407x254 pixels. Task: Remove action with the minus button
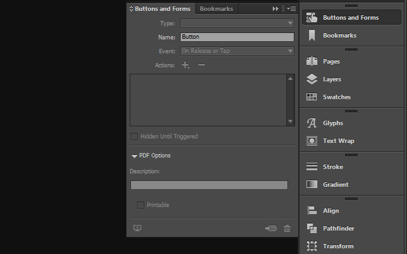tap(202, 65)
